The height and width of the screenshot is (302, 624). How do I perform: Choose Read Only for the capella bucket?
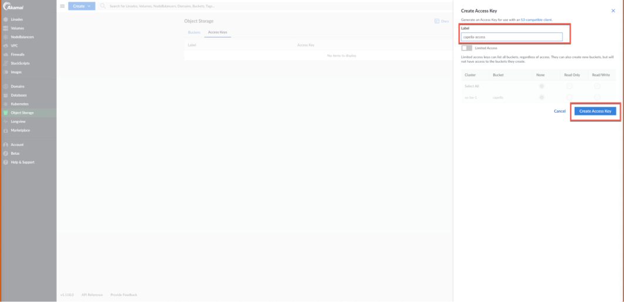pos(568,97)
